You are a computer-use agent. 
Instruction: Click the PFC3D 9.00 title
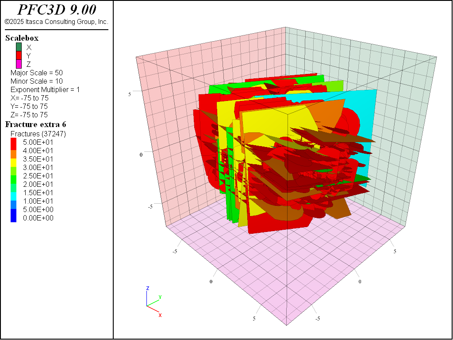[x=56, y=10]
